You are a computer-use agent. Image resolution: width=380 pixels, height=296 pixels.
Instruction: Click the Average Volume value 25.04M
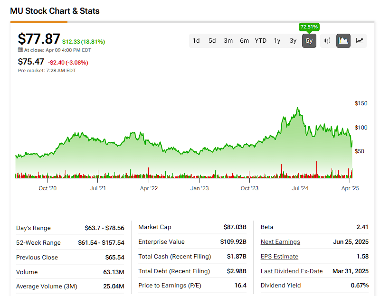click(x=114, y=287)
